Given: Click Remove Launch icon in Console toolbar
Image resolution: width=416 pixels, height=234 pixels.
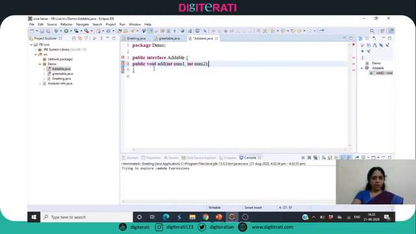Looking at the screenshot, I should click(309, 157).
